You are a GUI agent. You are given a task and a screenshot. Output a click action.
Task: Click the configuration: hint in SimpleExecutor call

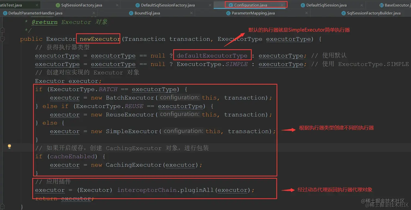[x=184, y=131]
